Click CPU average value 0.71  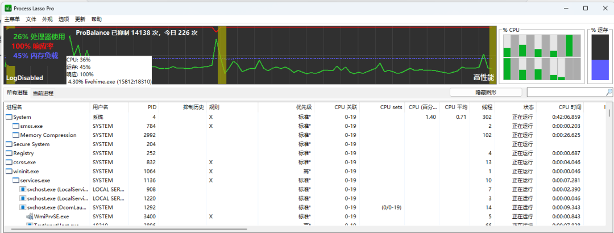pos(462,117)
